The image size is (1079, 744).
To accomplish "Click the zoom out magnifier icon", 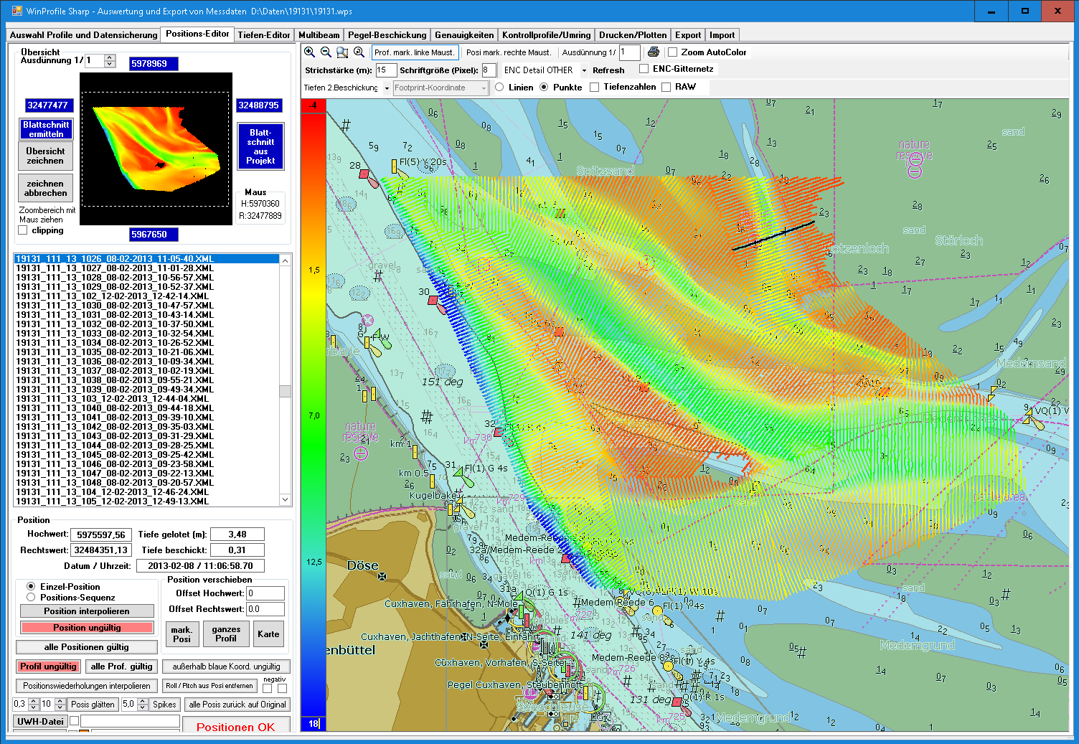I will [x=326, y=52].
